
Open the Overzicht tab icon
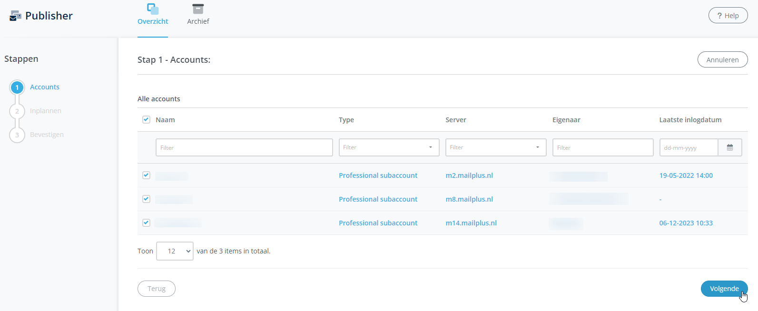153,9
